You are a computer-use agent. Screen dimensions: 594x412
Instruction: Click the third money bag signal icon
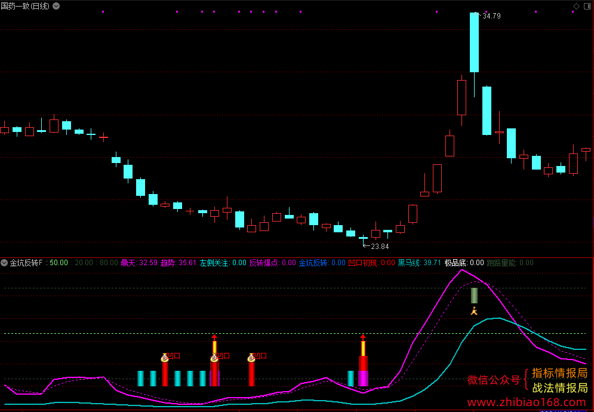251,357
